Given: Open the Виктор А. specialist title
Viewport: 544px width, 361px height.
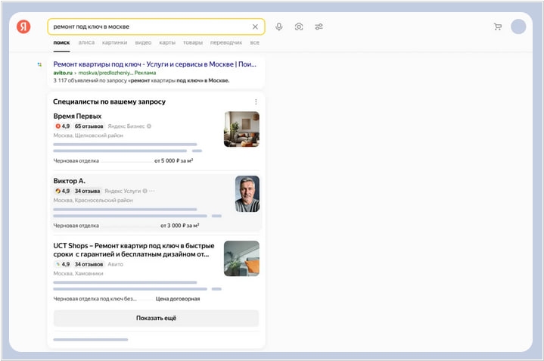Looking at the screenshot, I should 69,181.
